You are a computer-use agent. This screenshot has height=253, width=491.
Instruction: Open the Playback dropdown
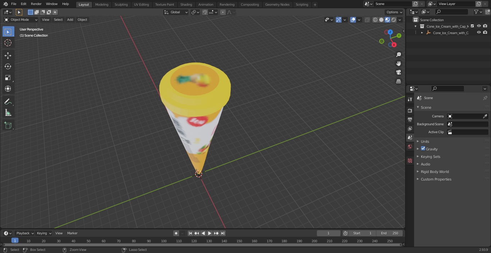[24, 233]
